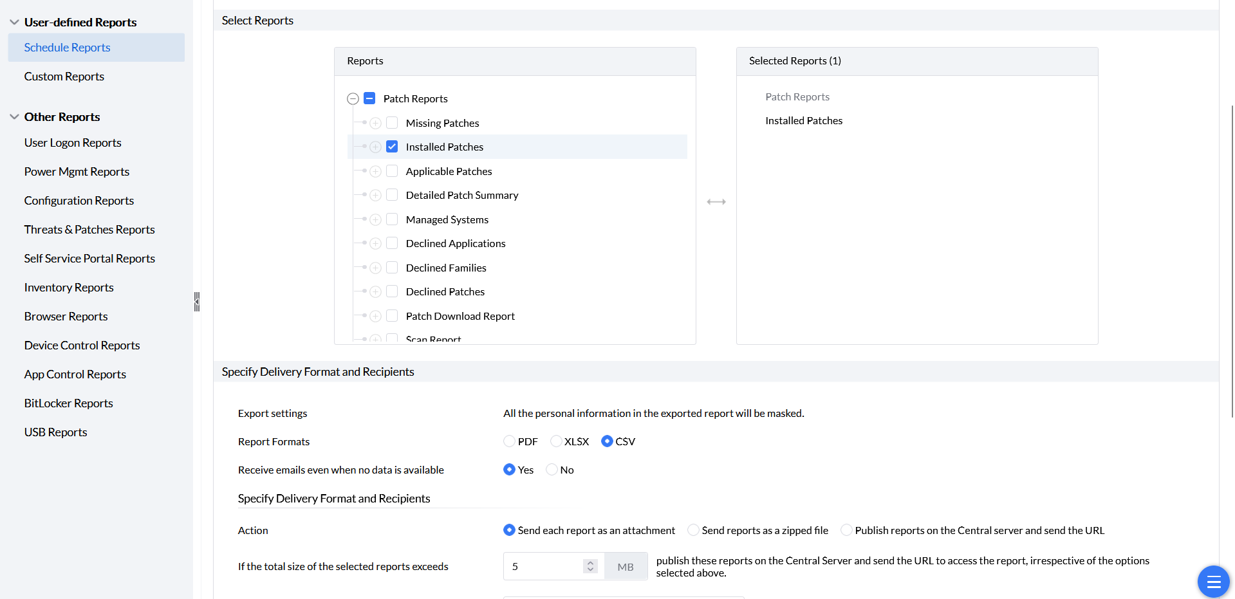Expand the Managed Systems plus icon

click(376, 219)
